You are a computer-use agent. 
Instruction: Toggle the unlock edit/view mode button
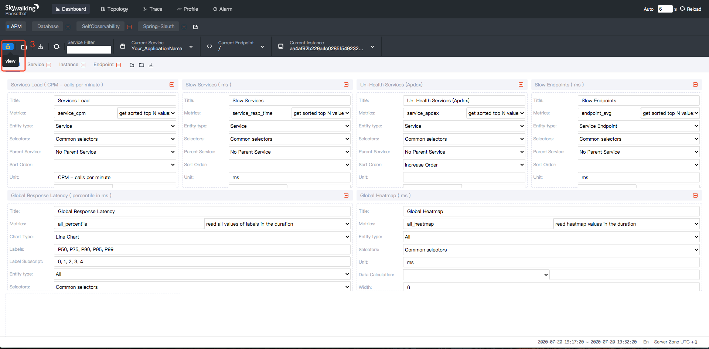click(x=8, y=47)
